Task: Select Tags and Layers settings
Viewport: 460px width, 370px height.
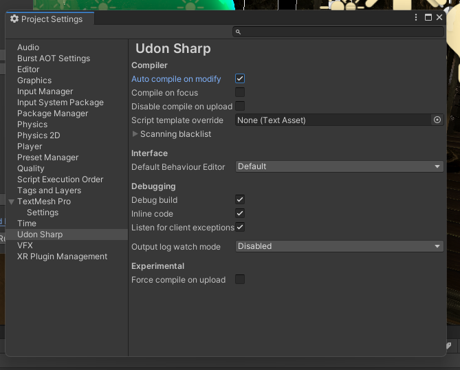Action: [x=50, y=191]
